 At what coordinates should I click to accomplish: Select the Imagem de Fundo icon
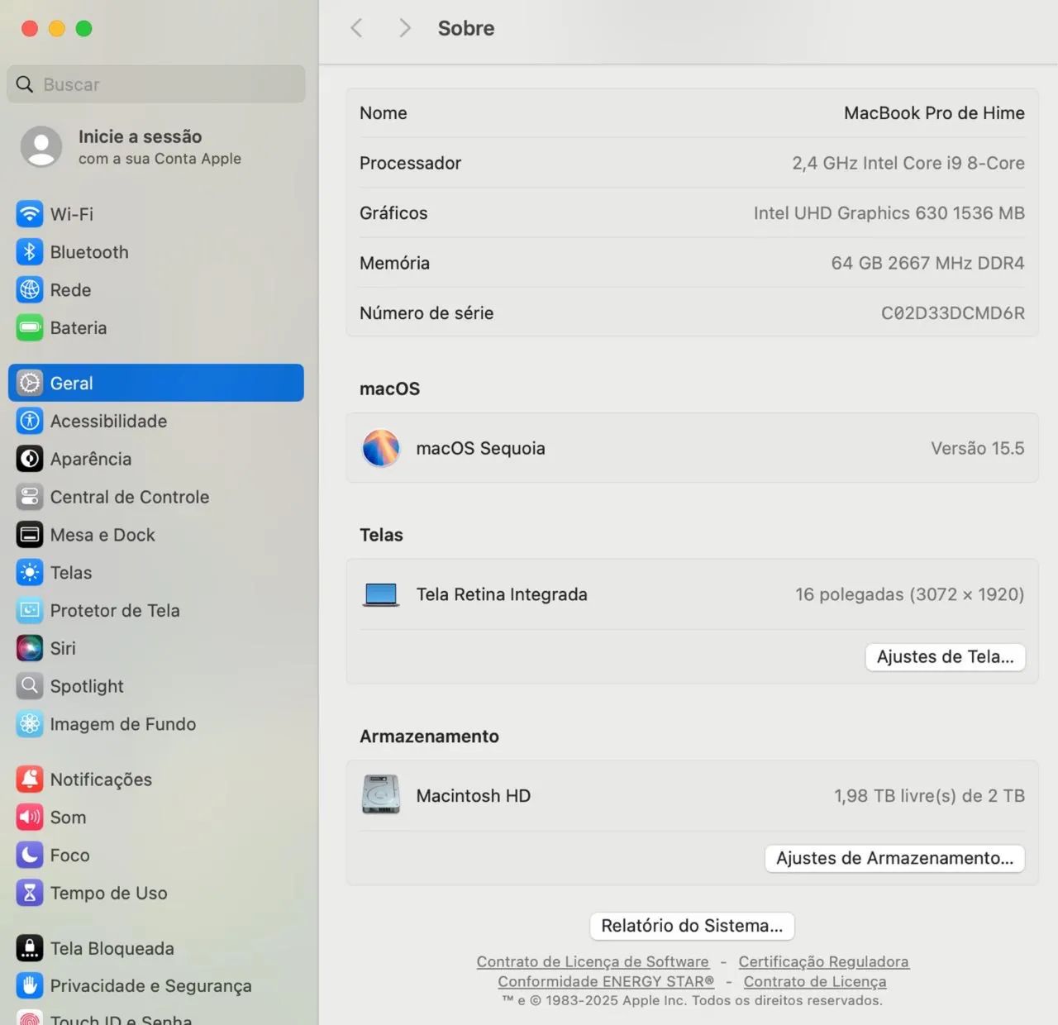pos(30,724)
